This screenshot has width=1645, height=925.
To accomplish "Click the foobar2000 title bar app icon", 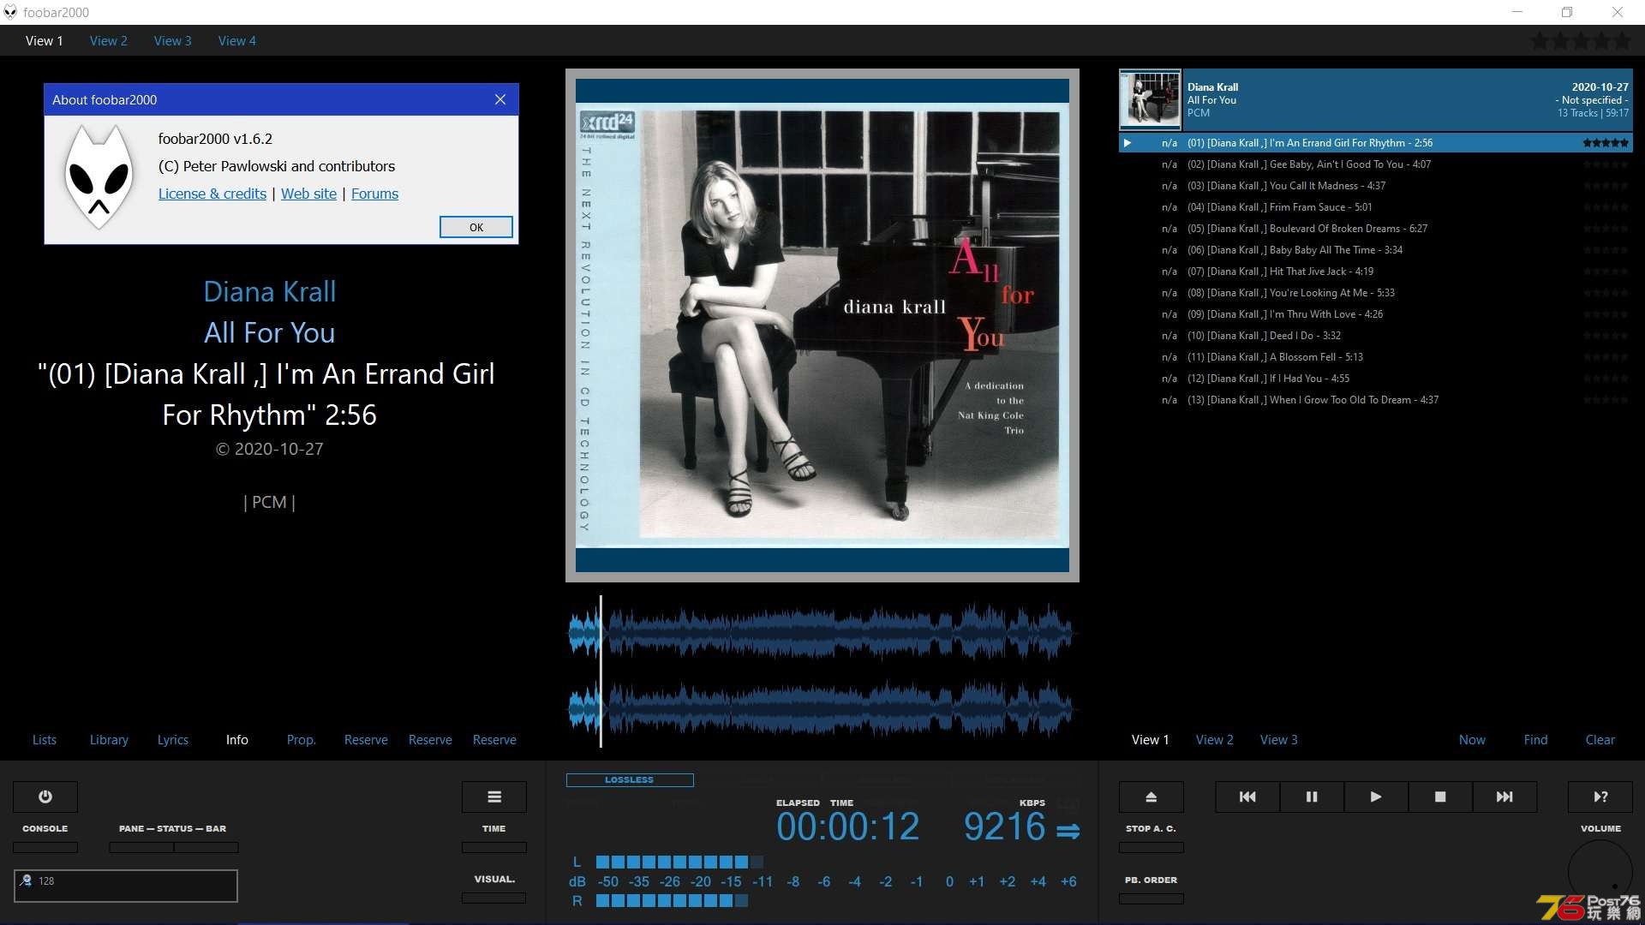I will click(x=10, y=12).
